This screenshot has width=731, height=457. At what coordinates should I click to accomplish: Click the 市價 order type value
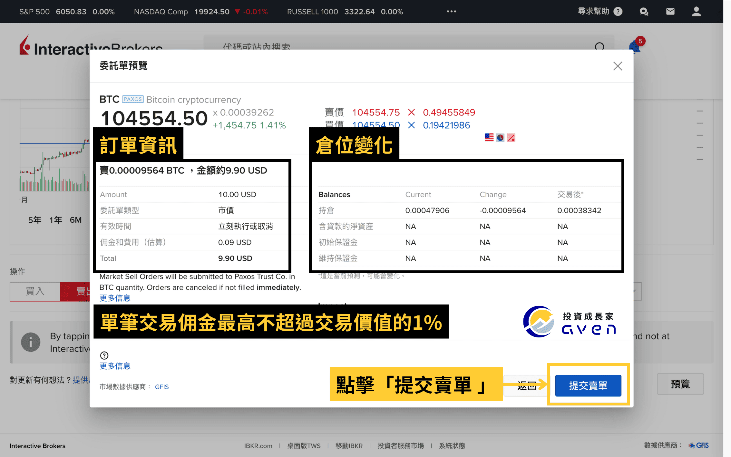pyautogui.click(x=226, y=210)
